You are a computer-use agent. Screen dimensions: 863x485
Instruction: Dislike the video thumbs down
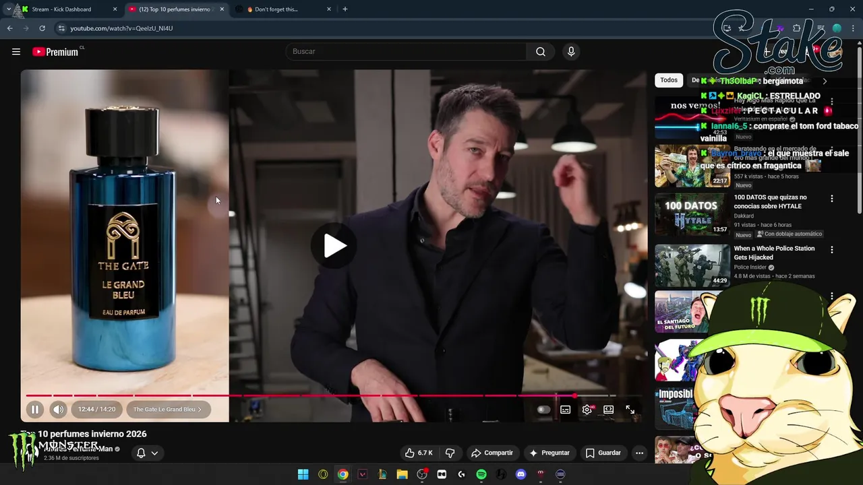pos(450,453)
